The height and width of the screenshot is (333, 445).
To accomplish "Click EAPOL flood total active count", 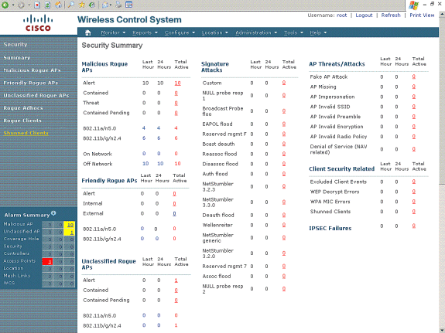I will (284, 124).
